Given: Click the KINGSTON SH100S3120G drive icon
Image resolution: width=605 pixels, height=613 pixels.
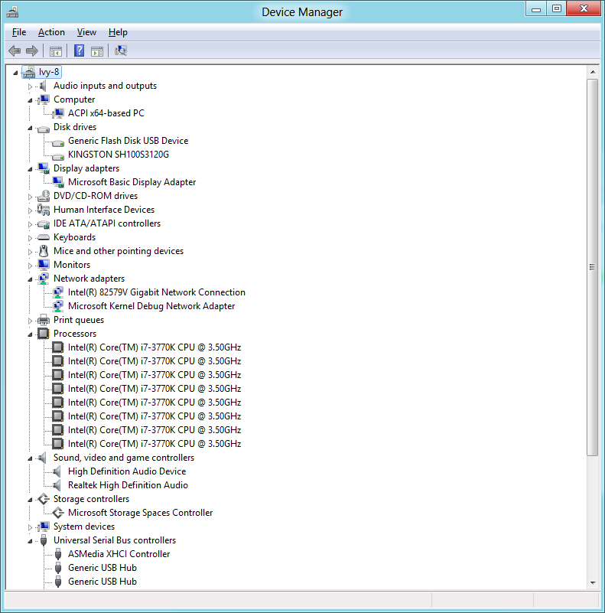Looking at the screenshot, I should point(58,156).
